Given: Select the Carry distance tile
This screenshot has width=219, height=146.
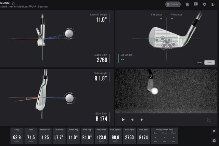Looking at the screenshot, I should (17, 136).
